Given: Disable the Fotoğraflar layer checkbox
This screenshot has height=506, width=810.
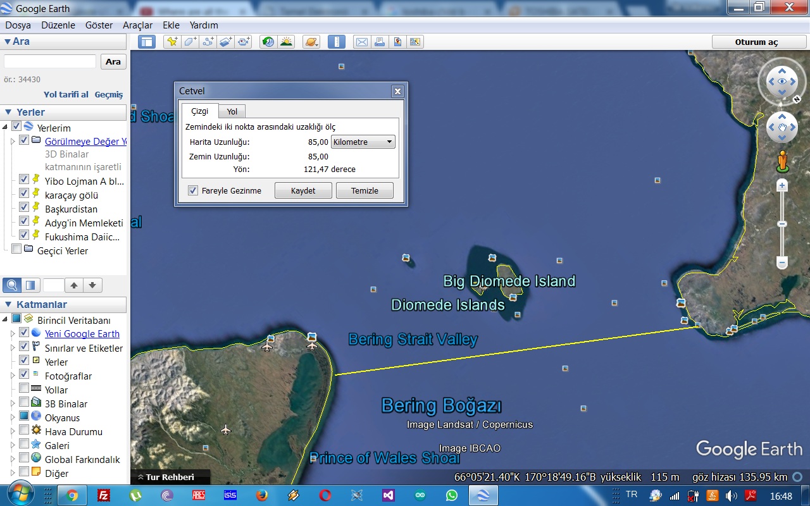Looking at the screenshot, I should point(24,374).
